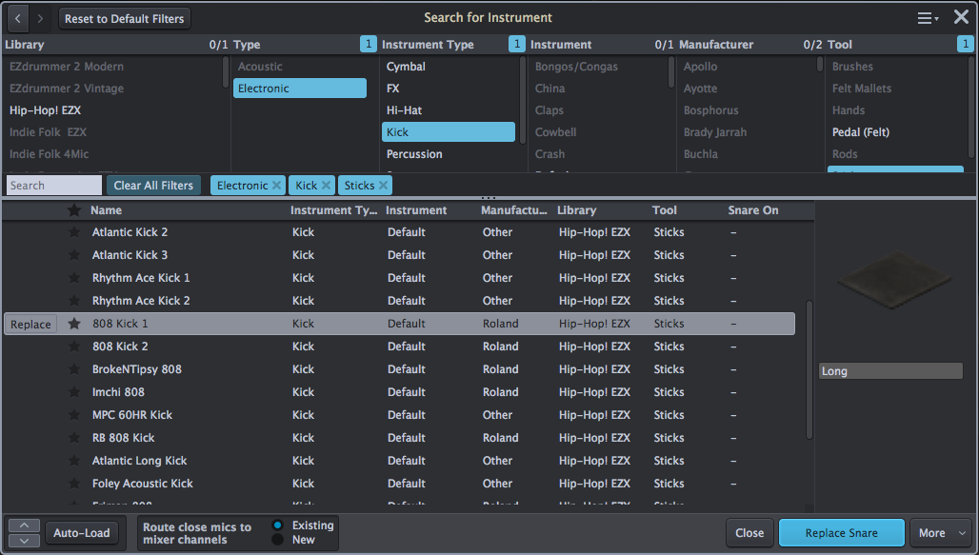Click inside the Search field
This screenshot has width=979, height=555.
click(53, 185)
